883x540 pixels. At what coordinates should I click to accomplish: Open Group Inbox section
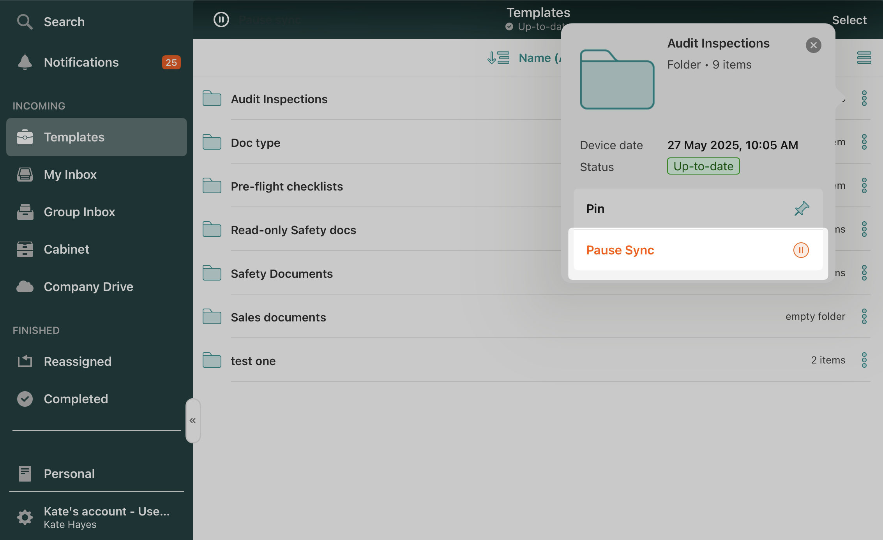(x=79, y=212)
